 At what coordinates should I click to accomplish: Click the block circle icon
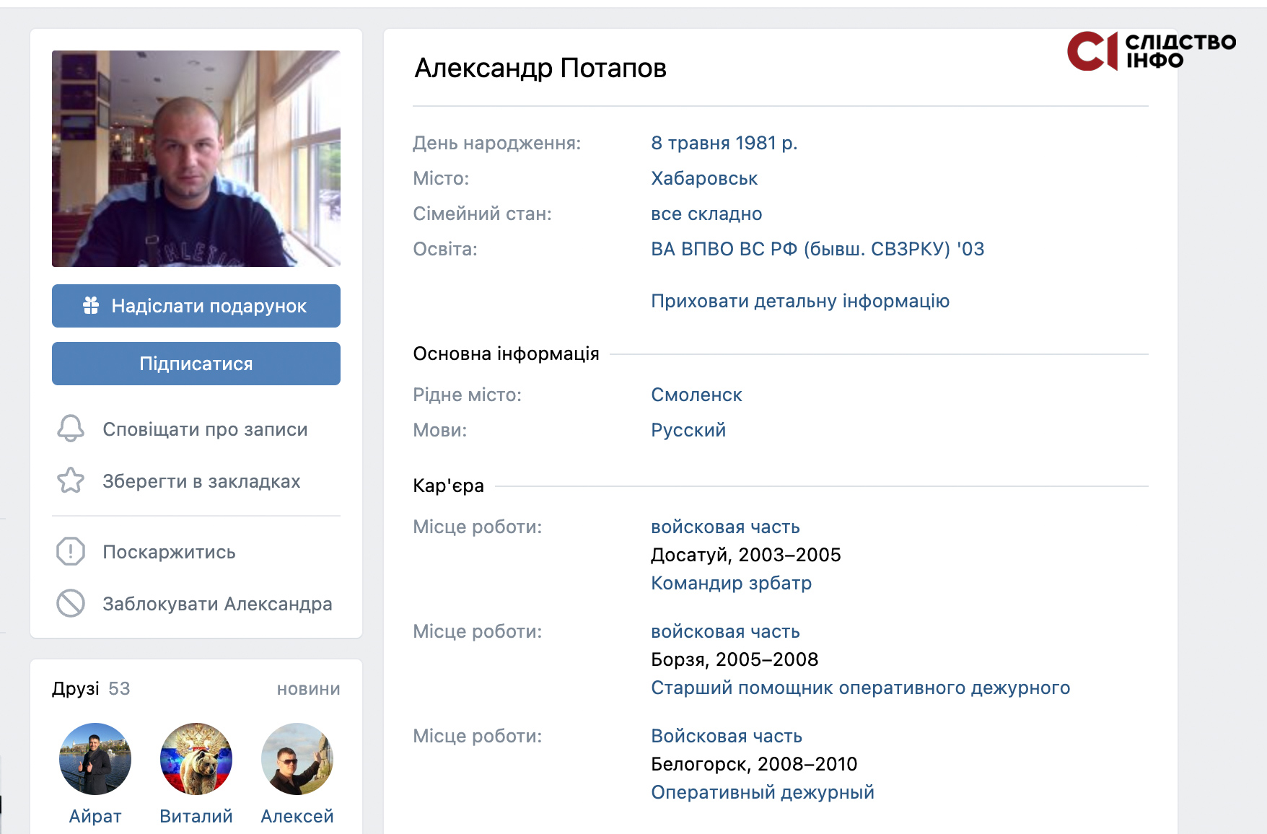pos(71,604)
